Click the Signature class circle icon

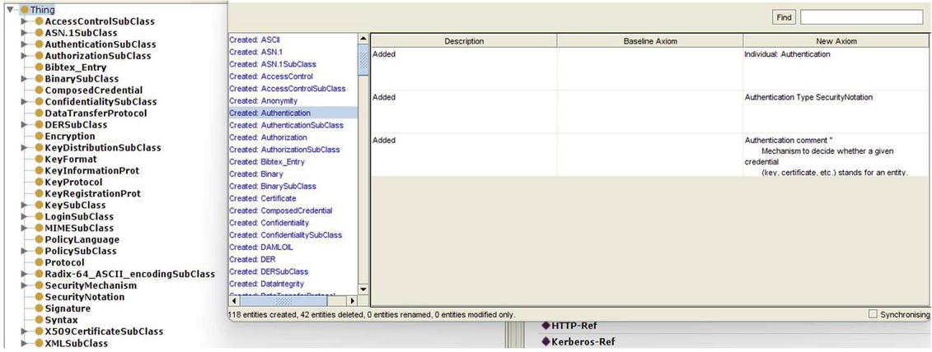38,308
